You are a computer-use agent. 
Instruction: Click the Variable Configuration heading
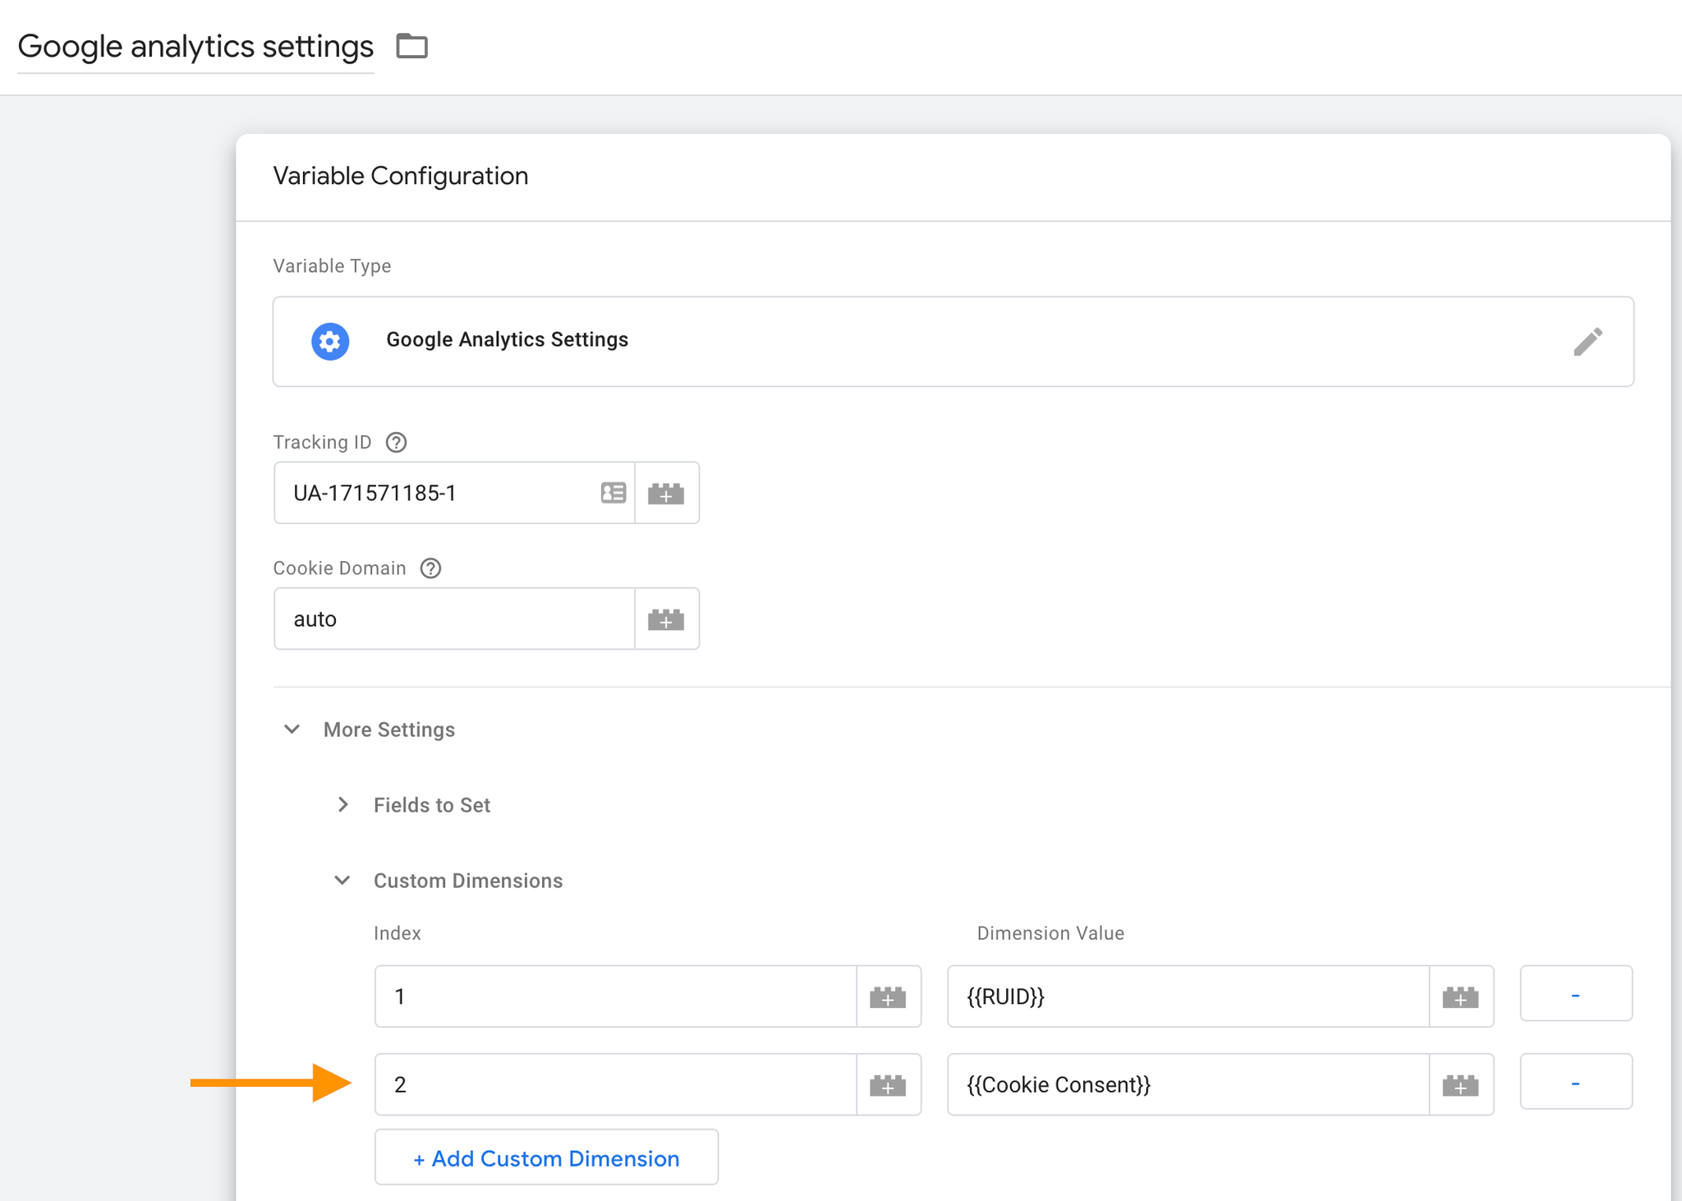(x=401, y=176)
